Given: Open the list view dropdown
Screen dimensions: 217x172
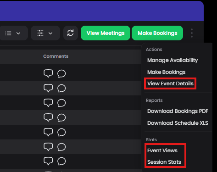Looking at the screenshot, I should (13, 33).
